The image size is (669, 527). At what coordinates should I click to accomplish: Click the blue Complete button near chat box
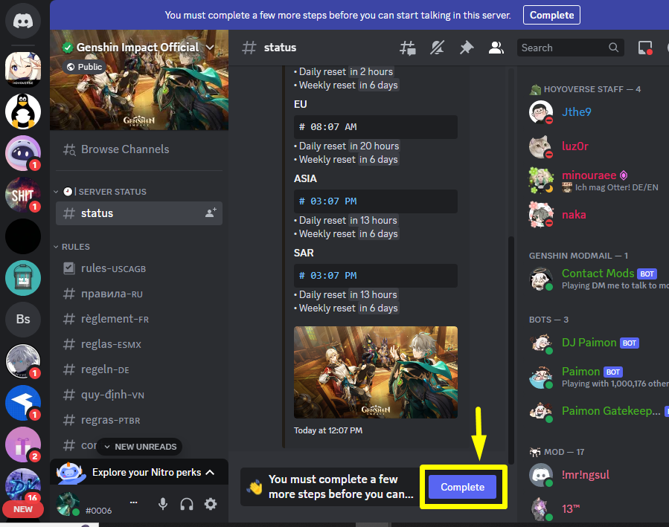[x=463, y=487]
